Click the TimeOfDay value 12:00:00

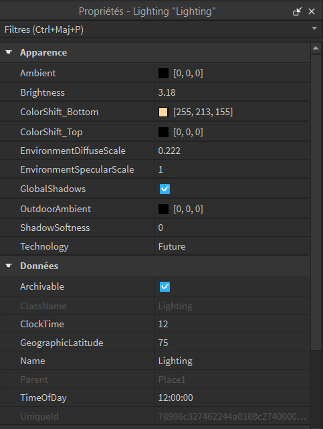point(232,398)
